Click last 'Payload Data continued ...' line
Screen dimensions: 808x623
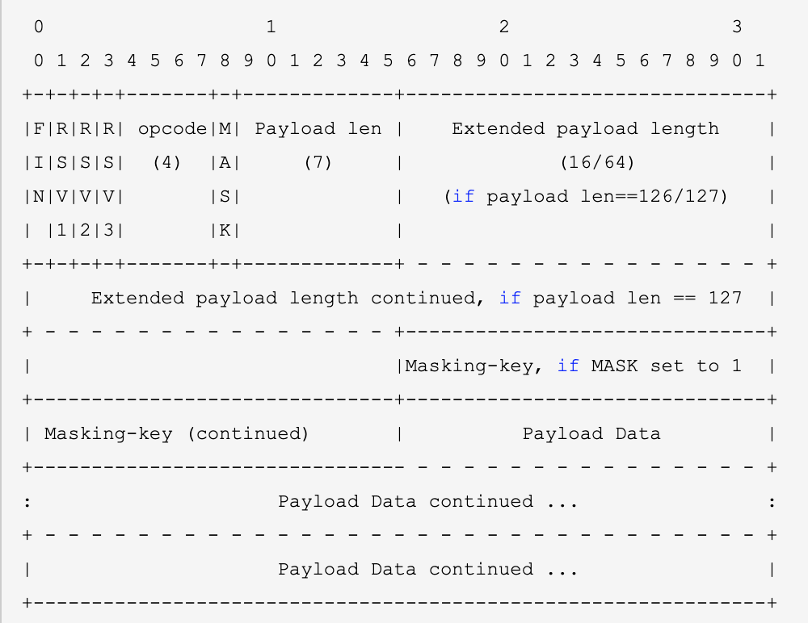pyautogui.click(x=427, y=570)
